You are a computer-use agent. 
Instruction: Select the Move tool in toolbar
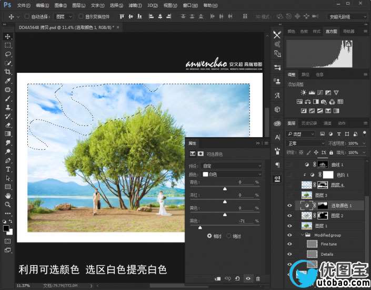tap(8, 36)
